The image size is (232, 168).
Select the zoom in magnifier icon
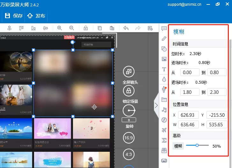(x=60, y=28)
